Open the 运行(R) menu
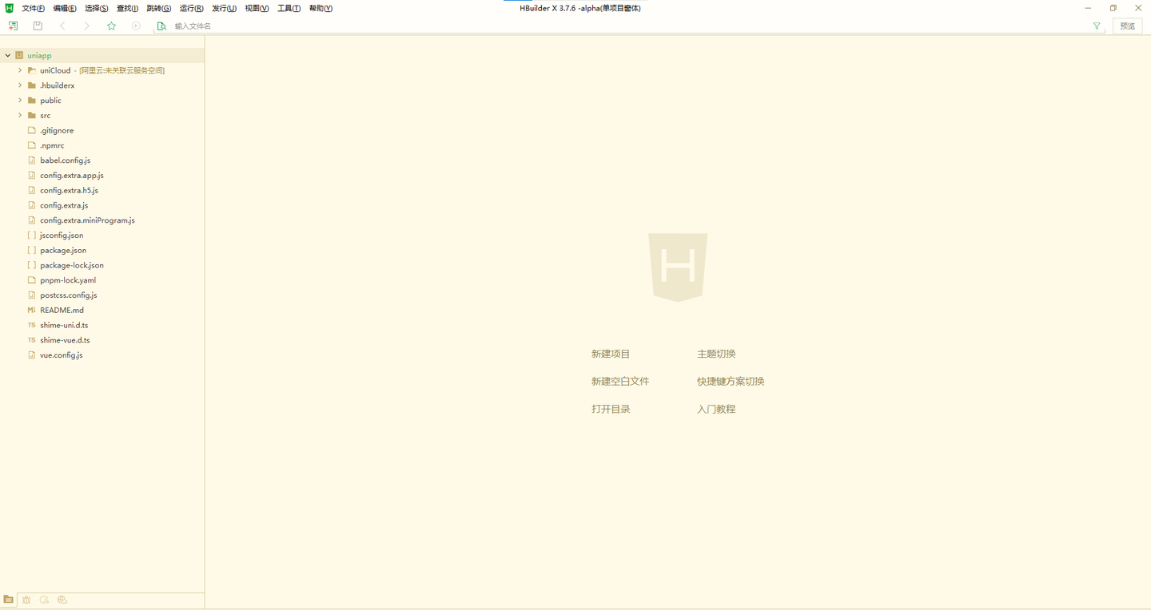 [x=190, y=8]
